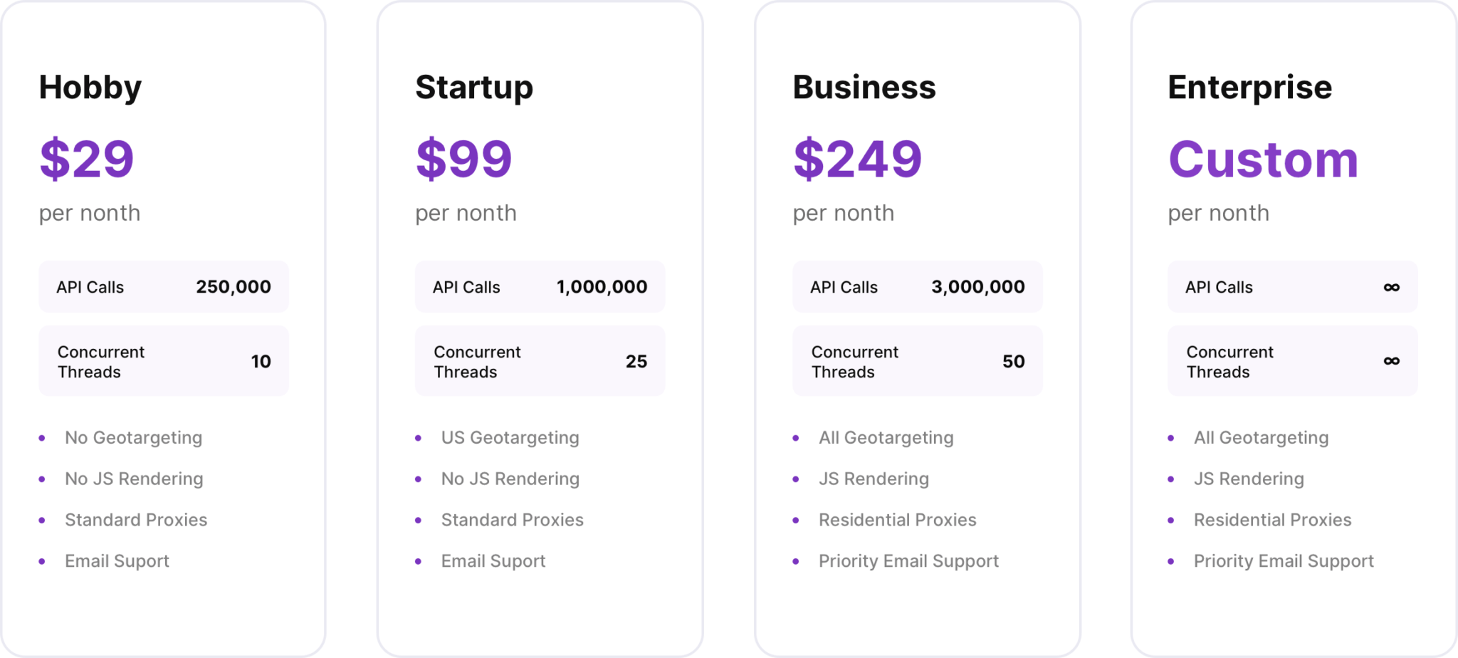The width and height of the screenshot is (1458, 658).
Task: Click the Hobby plan heading
Action: [90, 88]
